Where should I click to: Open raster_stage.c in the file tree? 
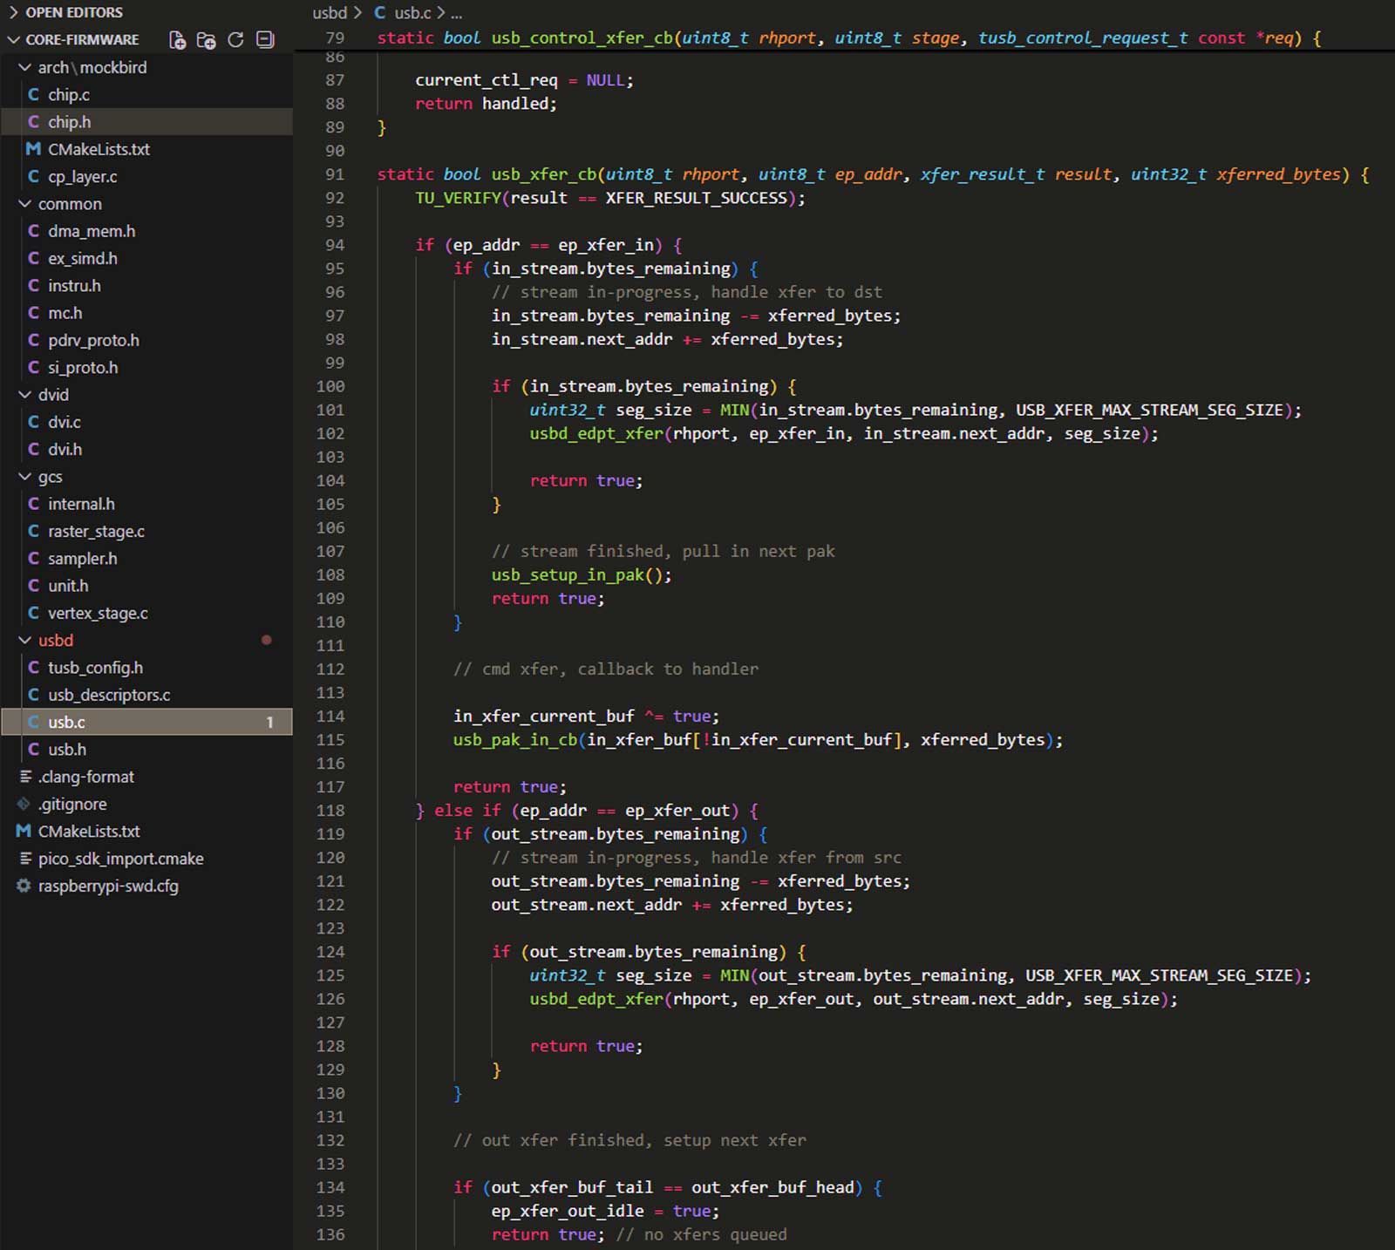coord(96,532)
